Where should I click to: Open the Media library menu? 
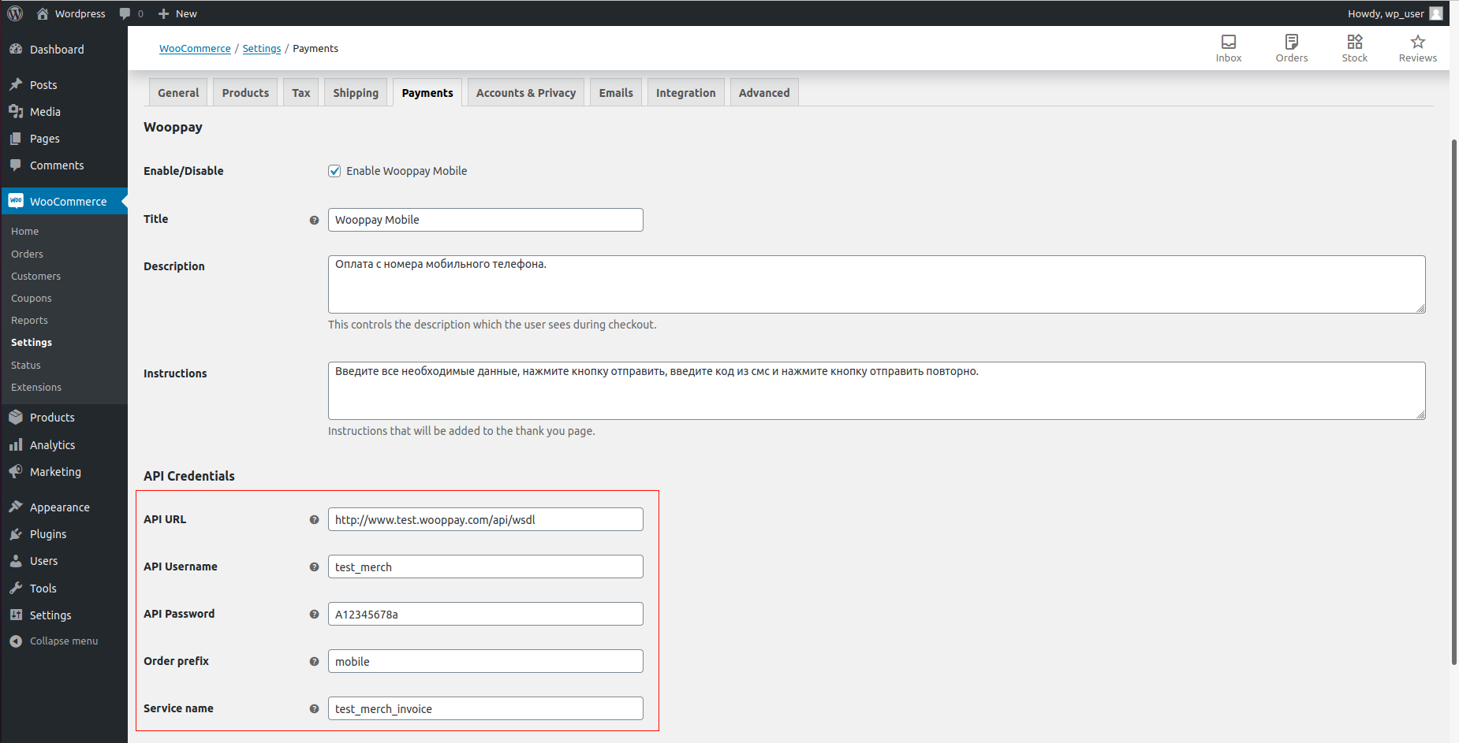click(x=64, y=112)
